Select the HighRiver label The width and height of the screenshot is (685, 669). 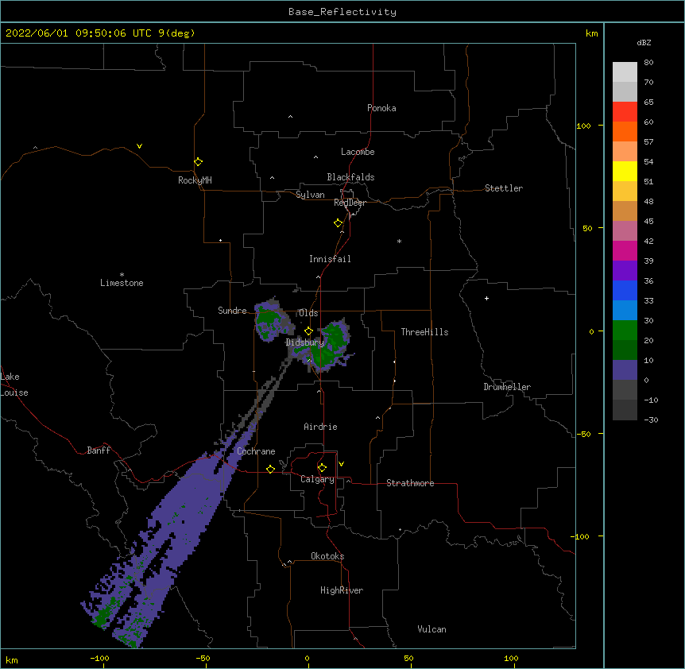point(342,590)
